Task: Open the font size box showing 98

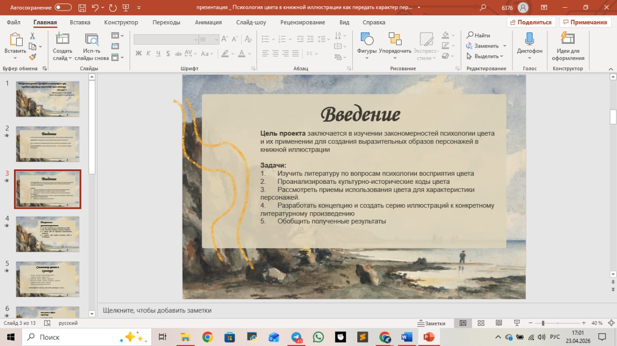Action: [209, 39]
